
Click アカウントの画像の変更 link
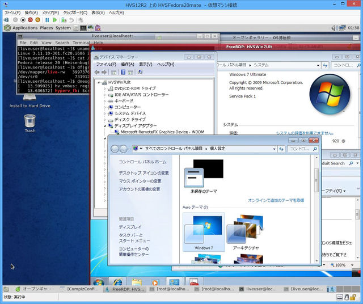point(140,189)
